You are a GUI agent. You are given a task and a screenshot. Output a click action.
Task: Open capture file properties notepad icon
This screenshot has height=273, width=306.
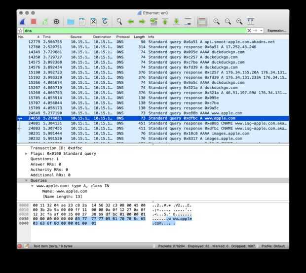[x=26, y=246]
